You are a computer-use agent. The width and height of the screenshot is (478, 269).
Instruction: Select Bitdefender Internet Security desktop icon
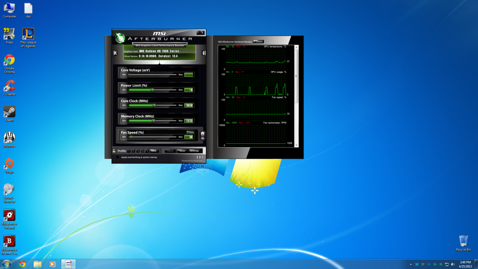pyautogui.click(x=9, y=245)
